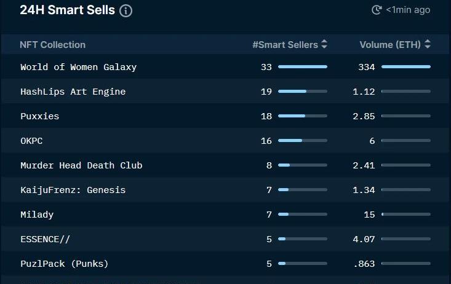This screenshot has height=284, width=451.
Task: Click the info icon beside 24H Smart Sells
Action: tap(126, 11)
